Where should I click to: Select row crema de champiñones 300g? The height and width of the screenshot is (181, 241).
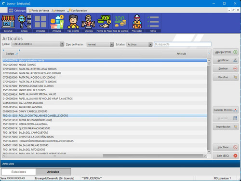point(105,120)
